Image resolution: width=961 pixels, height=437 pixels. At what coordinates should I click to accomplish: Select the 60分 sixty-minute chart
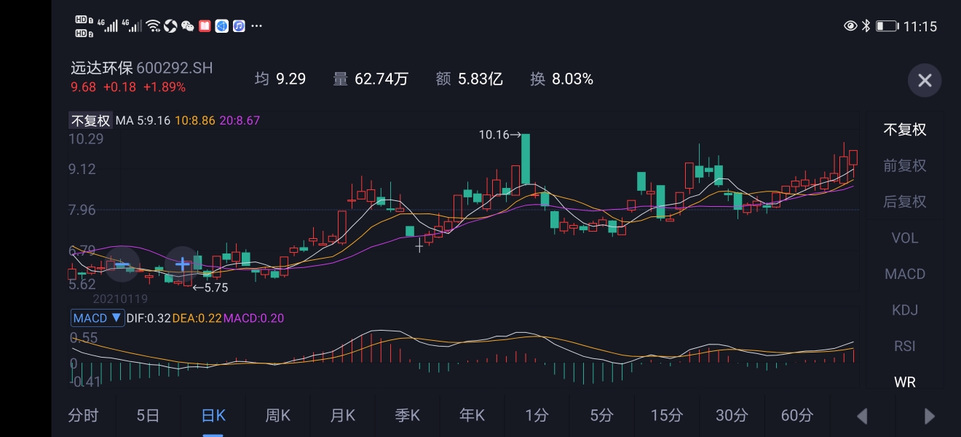click(797, 415)
